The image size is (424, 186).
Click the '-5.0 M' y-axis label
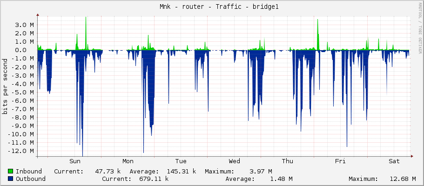(x=22, y=92)
